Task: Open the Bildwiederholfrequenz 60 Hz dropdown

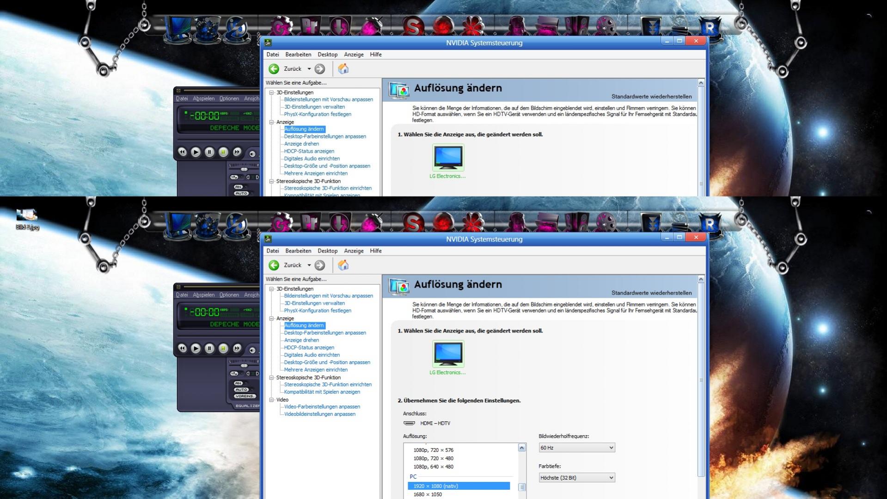Action: pos(577,448)
